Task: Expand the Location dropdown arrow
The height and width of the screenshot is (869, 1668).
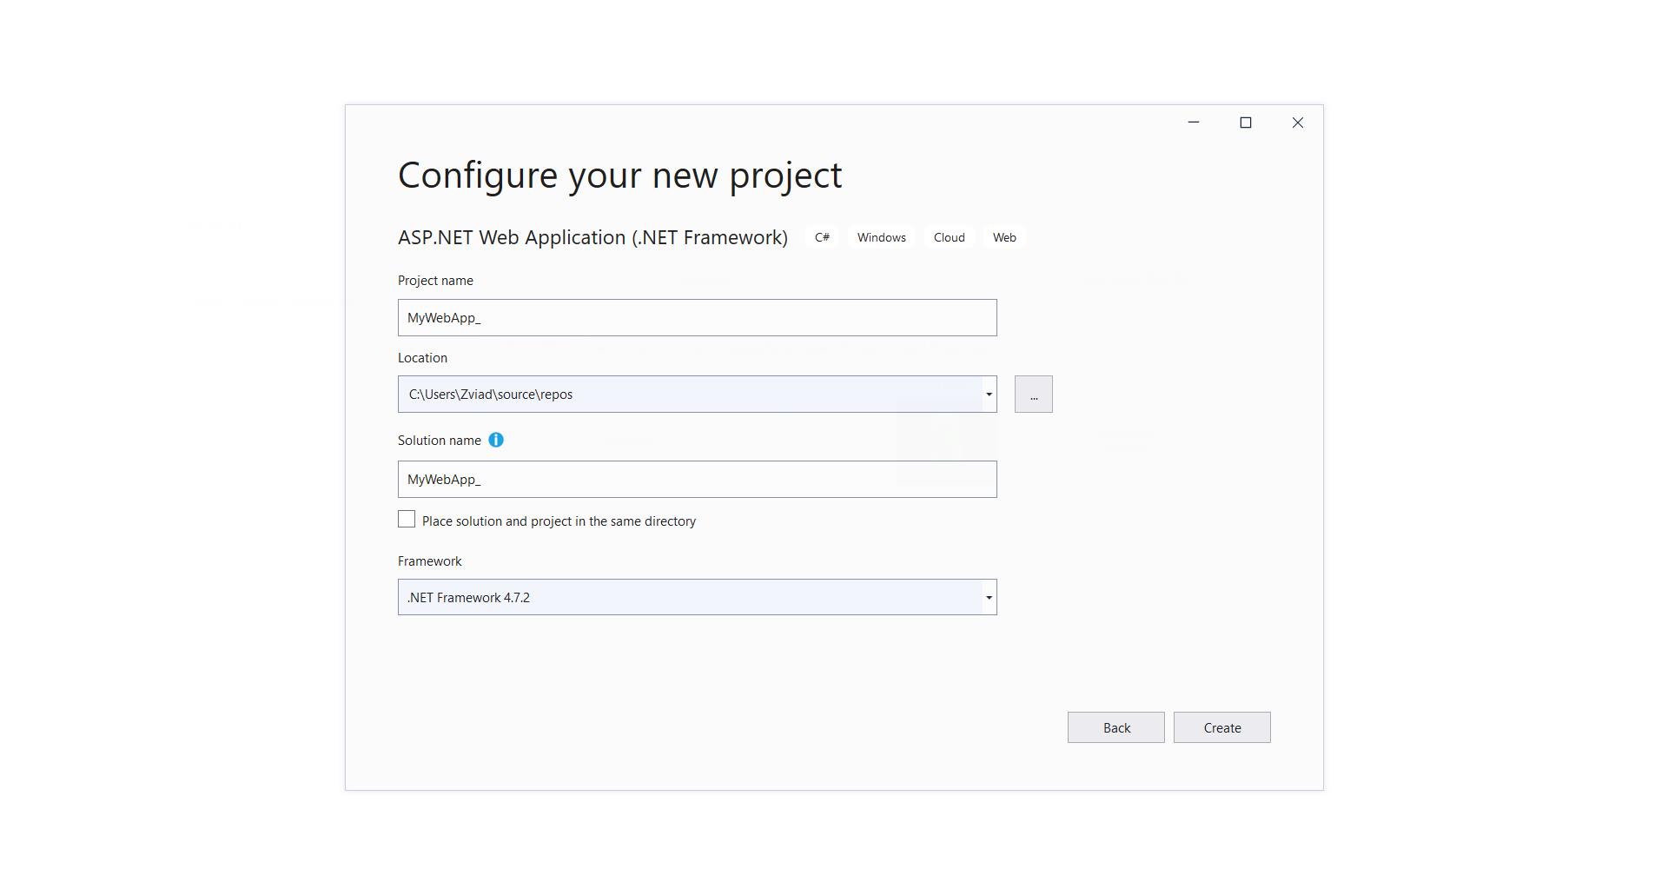Action: pyautogui.click(x=989, y=395)
